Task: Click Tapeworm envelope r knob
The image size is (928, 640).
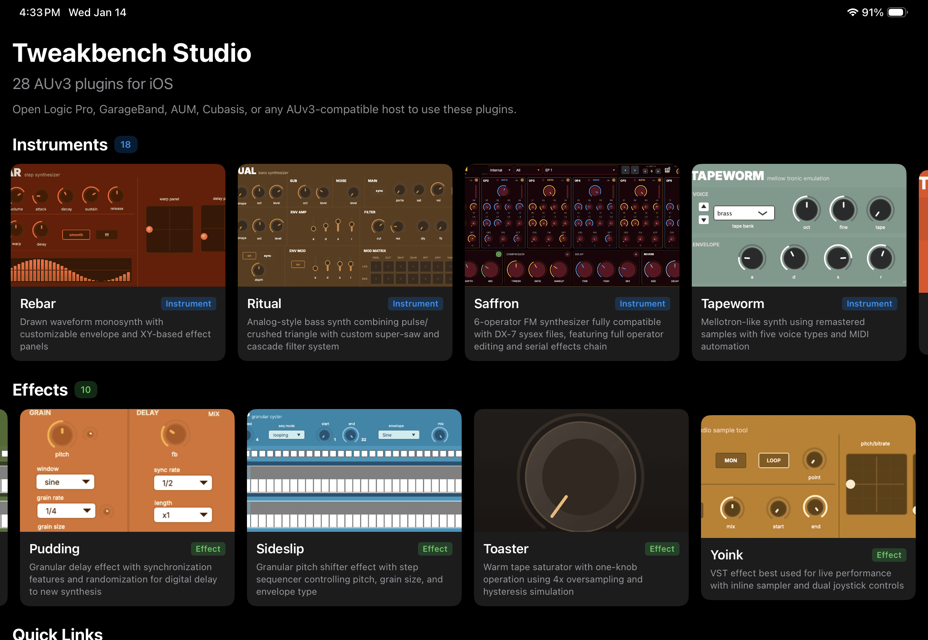Action: (881, 259)
